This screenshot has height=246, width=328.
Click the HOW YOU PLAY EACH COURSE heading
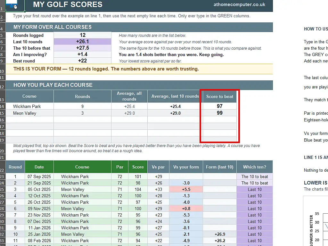(53, 85)
